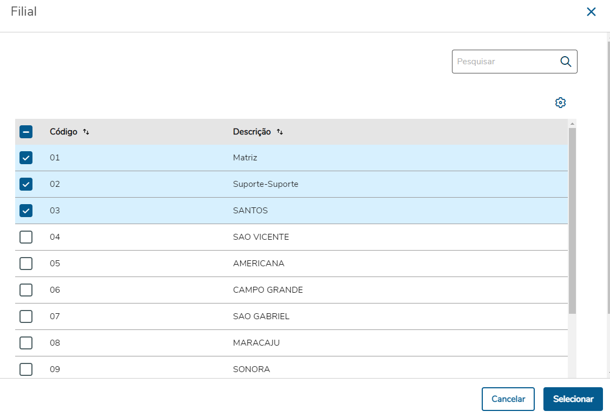
Task: Toggle the select-all header checkbox
Action: [x=26, y=132]
